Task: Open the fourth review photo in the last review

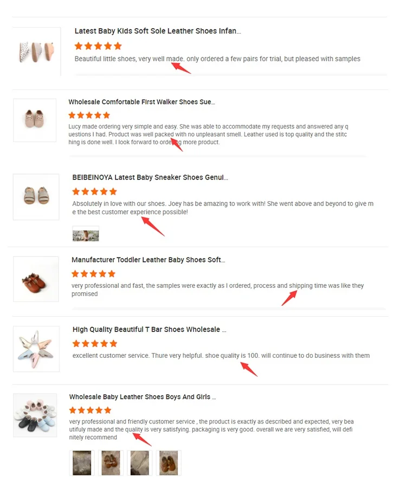Action: pyautogui.click(x=169, y=463)
